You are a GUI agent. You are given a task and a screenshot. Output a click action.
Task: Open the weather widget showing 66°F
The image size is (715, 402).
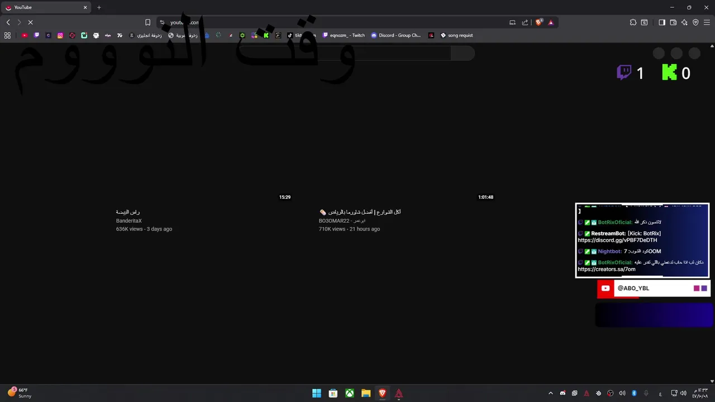(20, 393)
